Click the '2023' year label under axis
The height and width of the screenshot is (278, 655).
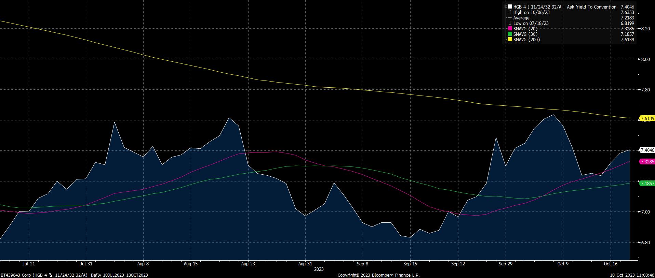[319, 269]
